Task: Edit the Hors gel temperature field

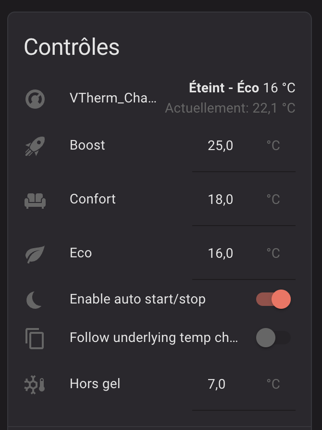Action: (x=226, y=384)
